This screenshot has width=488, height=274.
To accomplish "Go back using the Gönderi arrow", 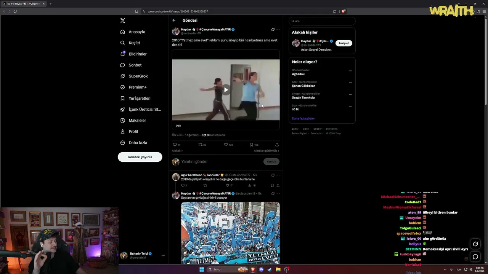I will (x=174, y=21).
